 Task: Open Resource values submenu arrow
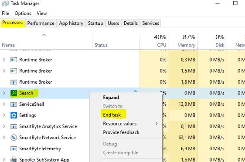pos(157,124)
